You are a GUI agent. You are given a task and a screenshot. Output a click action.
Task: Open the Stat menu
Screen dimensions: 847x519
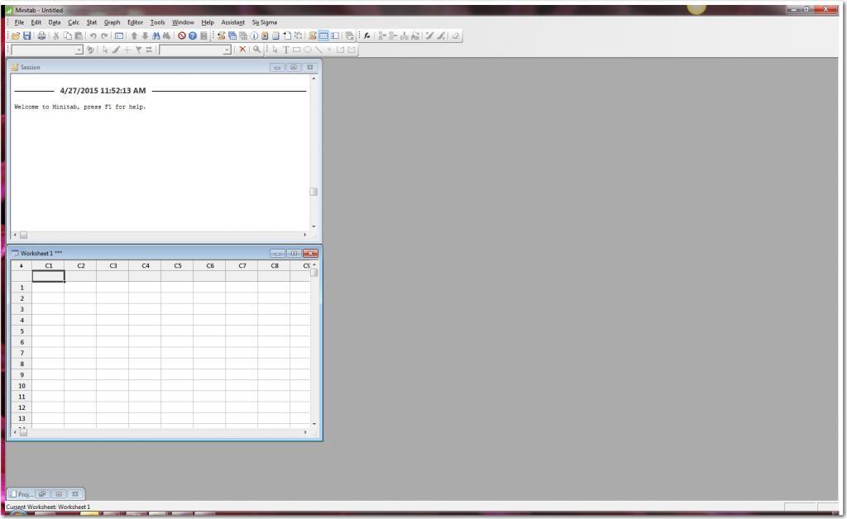(92, 22)
